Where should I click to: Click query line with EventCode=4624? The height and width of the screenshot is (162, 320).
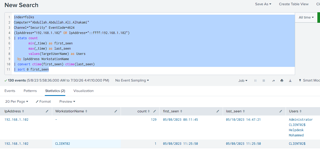tap(44, 28)
